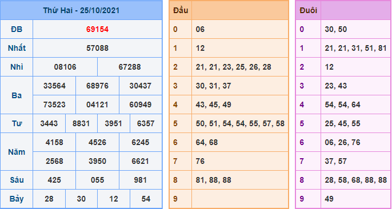Select Đuôi row 5 values 25, 45, 55
Viewport: 392px width, 209px height.
343,123
